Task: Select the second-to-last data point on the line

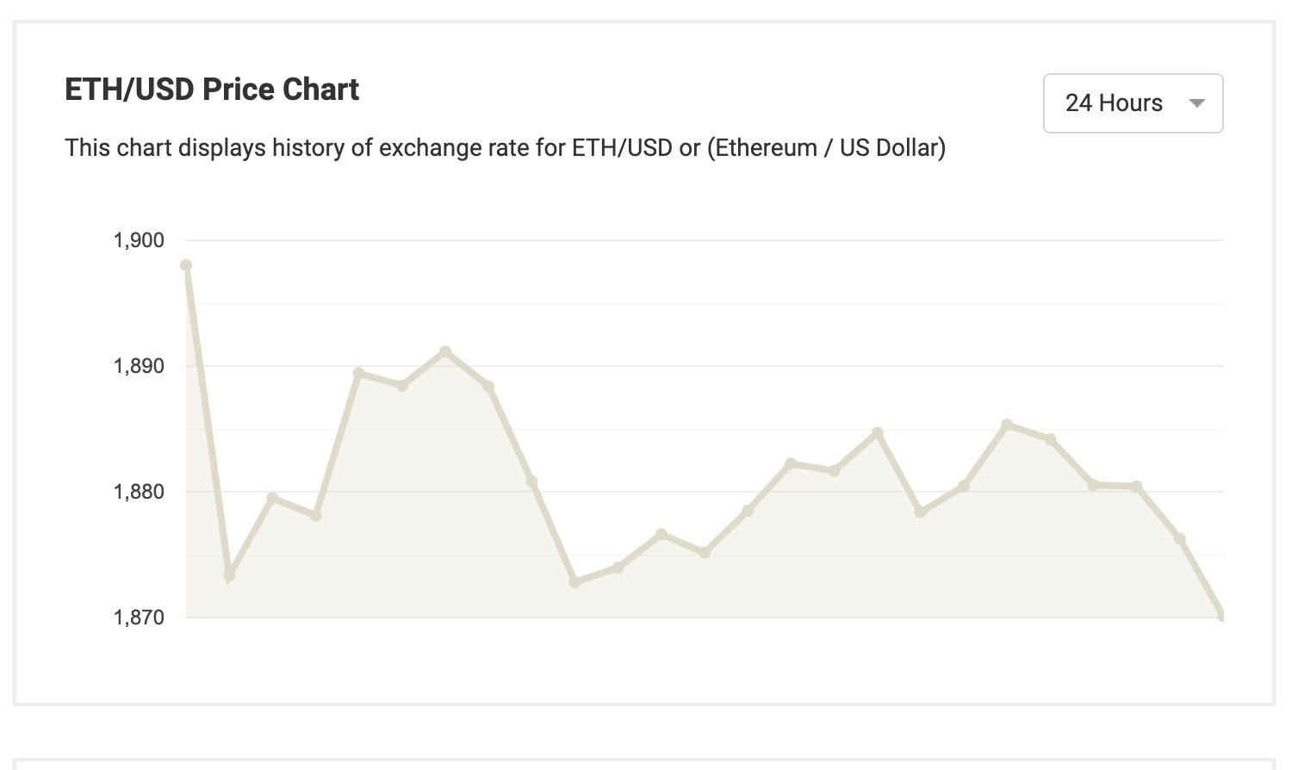Action: (1180, 539)
